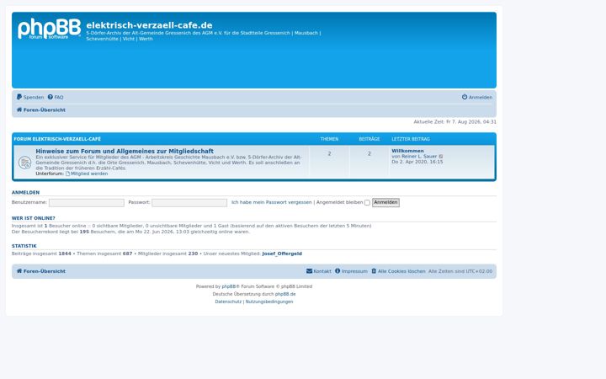Click the THEMEN column header
606x379 pixels.
[329, 139]
